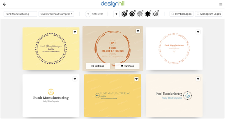Open the beige brush-circle FUNK MANUFACTURING logo
Image resolution: width=225 pixels, height=119 pixels.
113,48
